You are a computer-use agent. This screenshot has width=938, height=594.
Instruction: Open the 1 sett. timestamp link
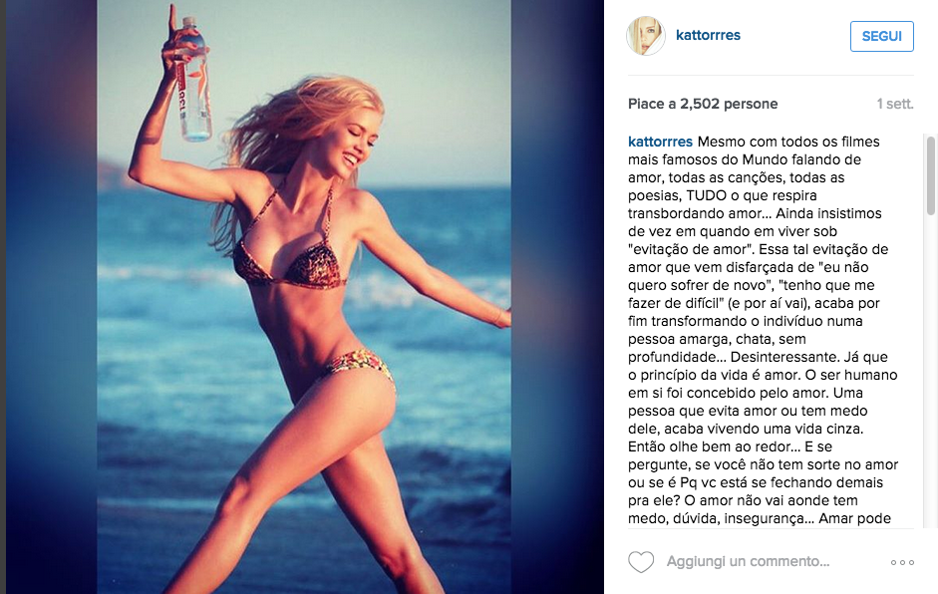[x=895, y=104]
